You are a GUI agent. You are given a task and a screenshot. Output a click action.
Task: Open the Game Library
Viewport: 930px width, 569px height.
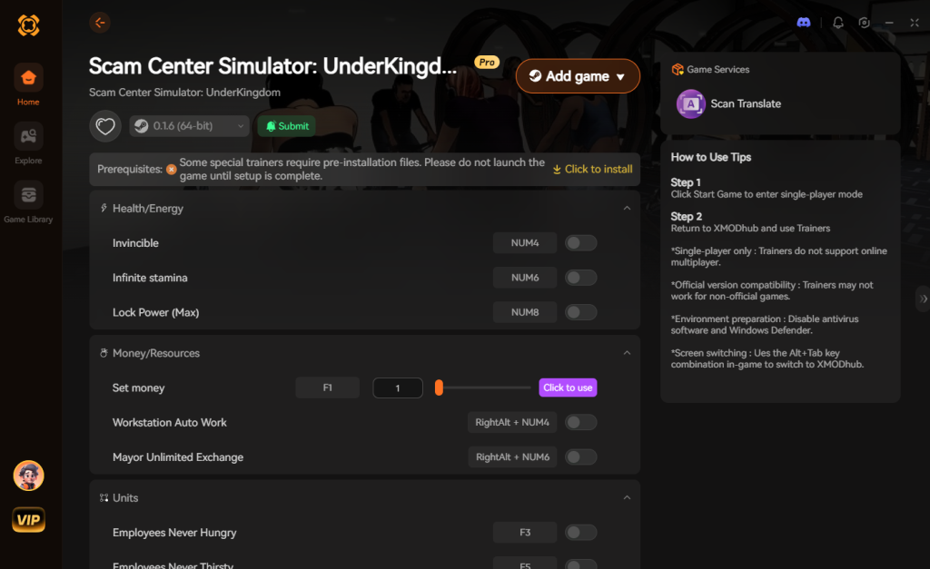pyautogui.click(x=28, y=202)
